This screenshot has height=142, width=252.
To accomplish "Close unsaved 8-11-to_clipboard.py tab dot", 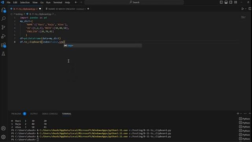I will (40, 9).
